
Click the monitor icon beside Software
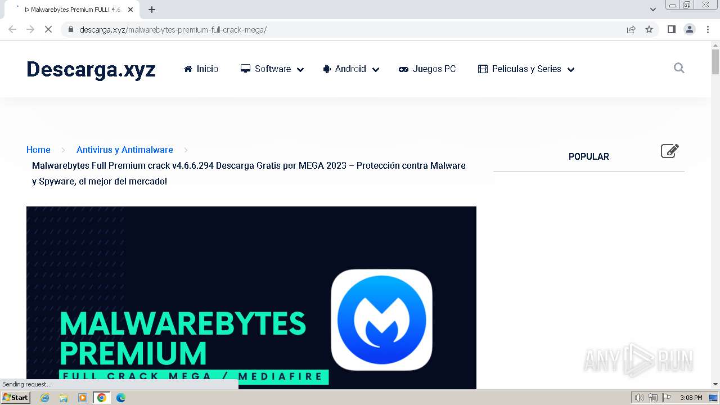tap(245, 69)
